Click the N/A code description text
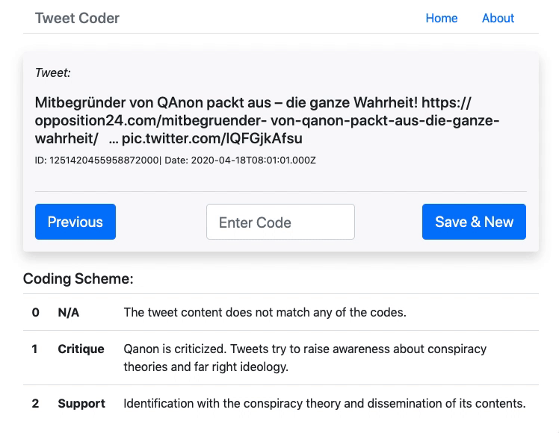559x433 pixels. 265,312
